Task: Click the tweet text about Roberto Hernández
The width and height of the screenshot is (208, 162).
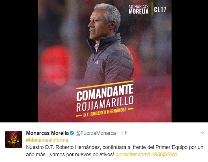Action: (x=115, y=151)
